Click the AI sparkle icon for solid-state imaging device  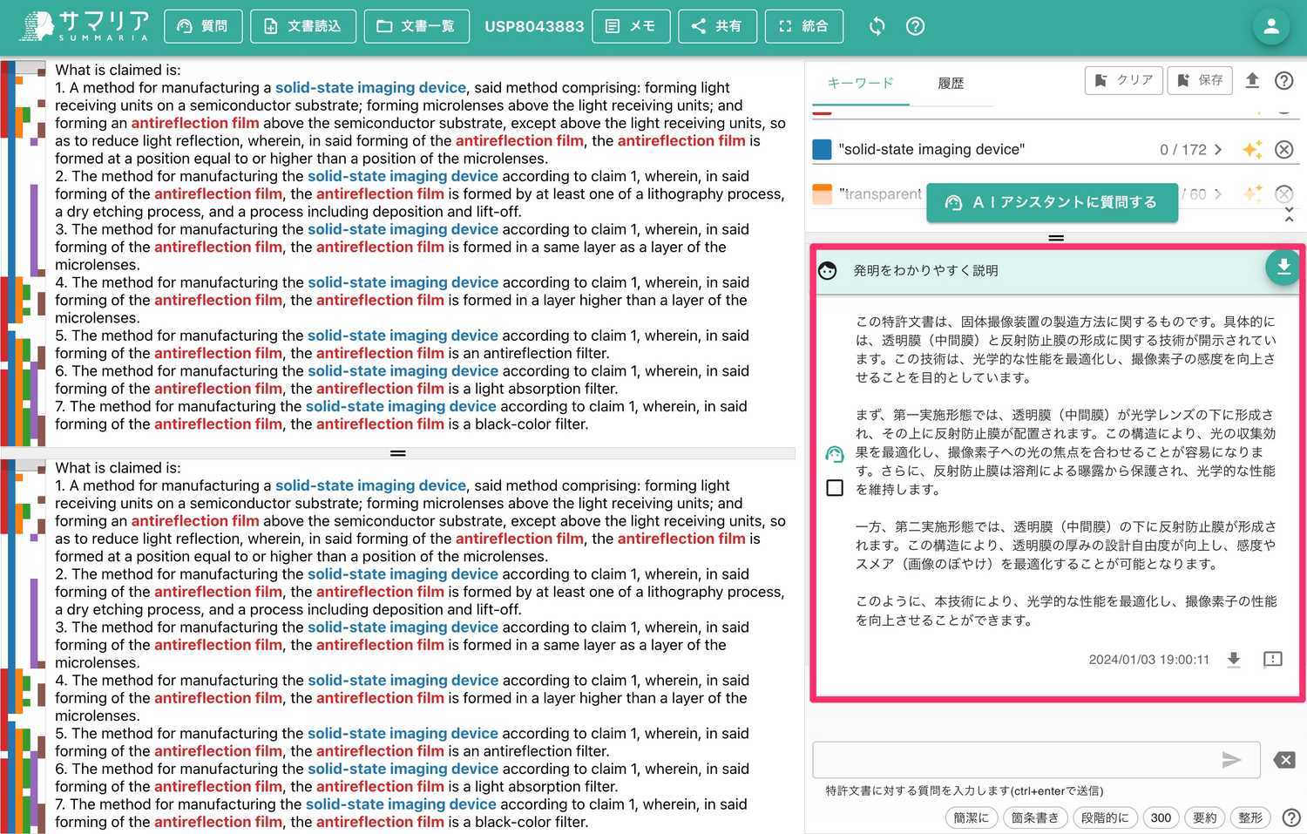tap(1252, 149)
